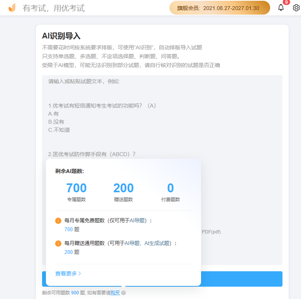Click the orange info icon beside 每月赠送通用题数

pyautogui.click(x=58, y=244)
